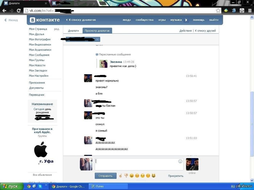Image resolution: width=254 pixels, height=190 pixels.
Task: Click page vertical scrollbar thumb
Action: point(252,124)
